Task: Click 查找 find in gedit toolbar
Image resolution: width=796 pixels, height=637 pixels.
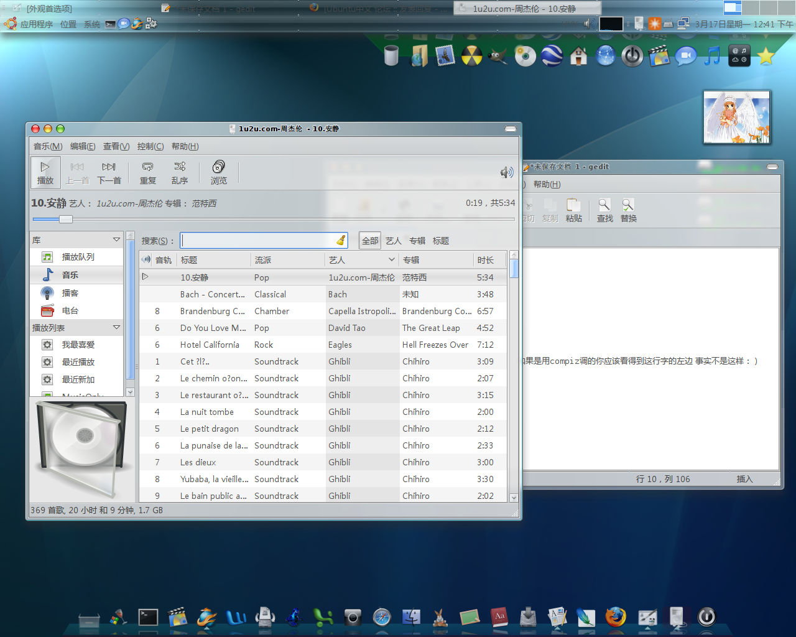Action: tap(605, 210)
